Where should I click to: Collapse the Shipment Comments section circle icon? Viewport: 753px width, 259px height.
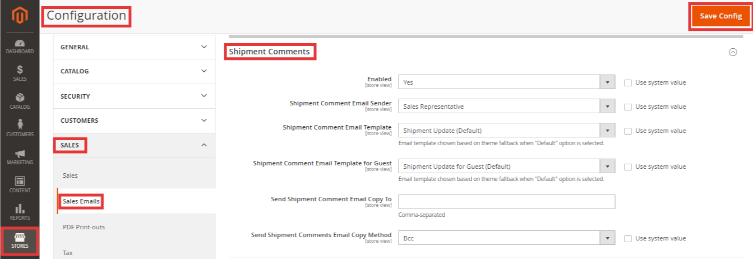point(732,52)
